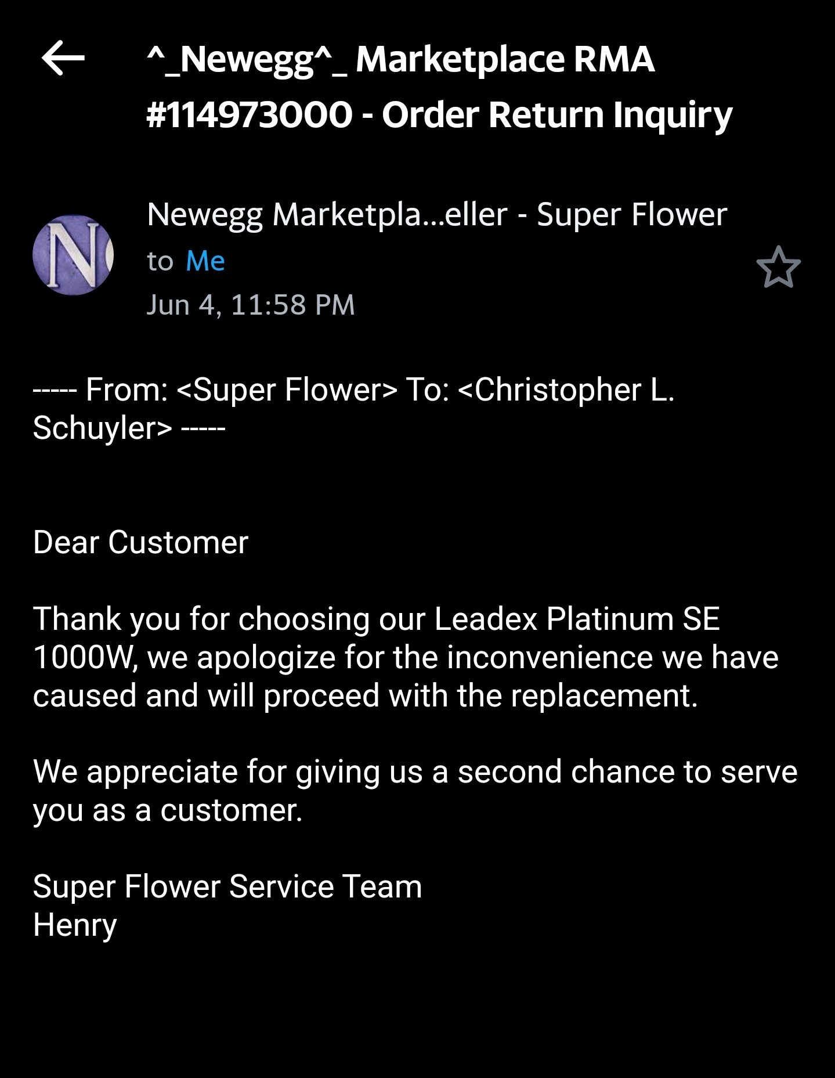Click the 'Dear Customer' greeting
This screenshot has height=1078, width=835.
click(x=140, y=542)
